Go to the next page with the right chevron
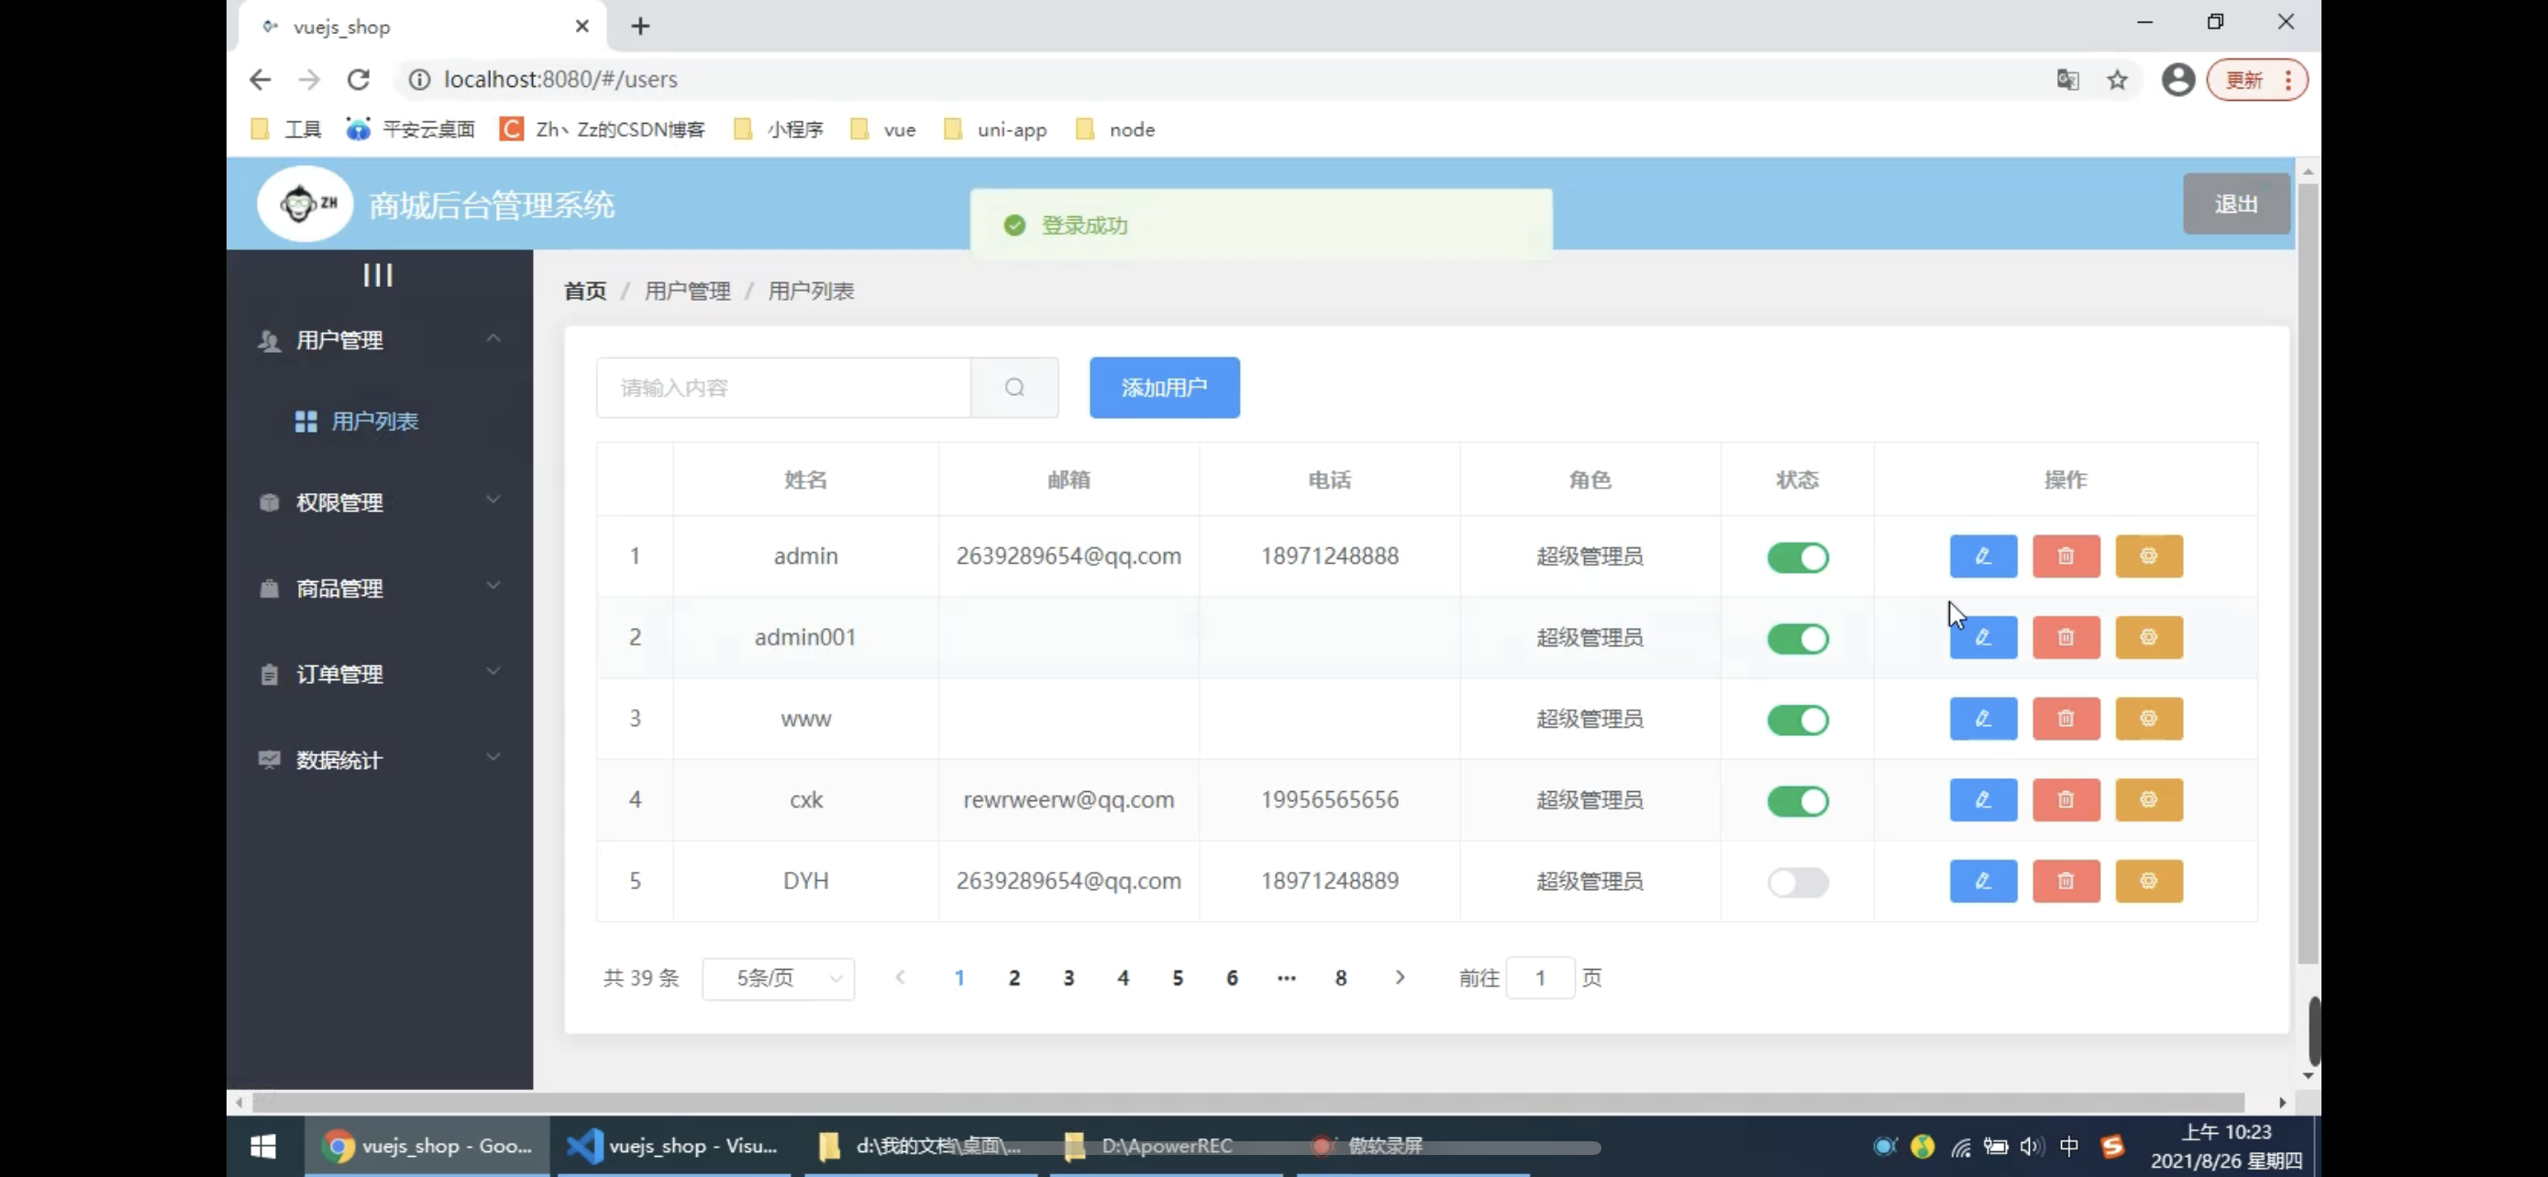Screen dimensions: 2548x1177 (1400, 977)
